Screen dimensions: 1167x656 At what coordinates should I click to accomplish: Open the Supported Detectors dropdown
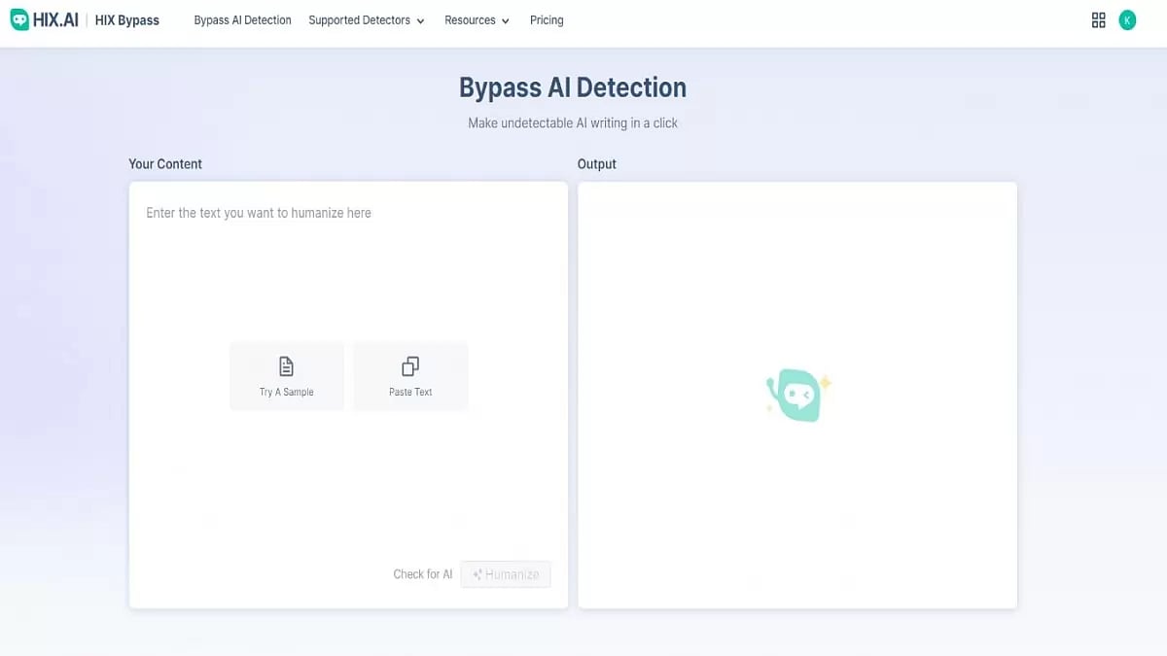360,20
